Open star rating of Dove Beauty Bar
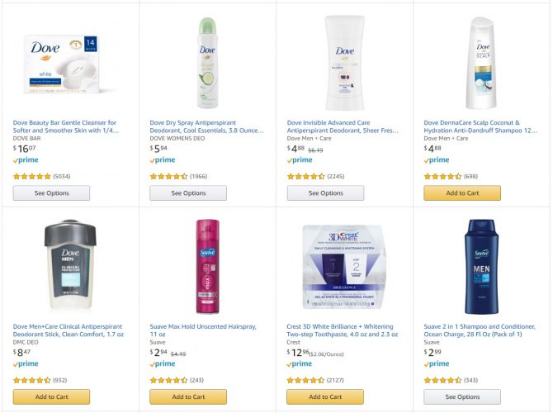The height and width of the screenshot is (413, 553). [x=31, y=176]
